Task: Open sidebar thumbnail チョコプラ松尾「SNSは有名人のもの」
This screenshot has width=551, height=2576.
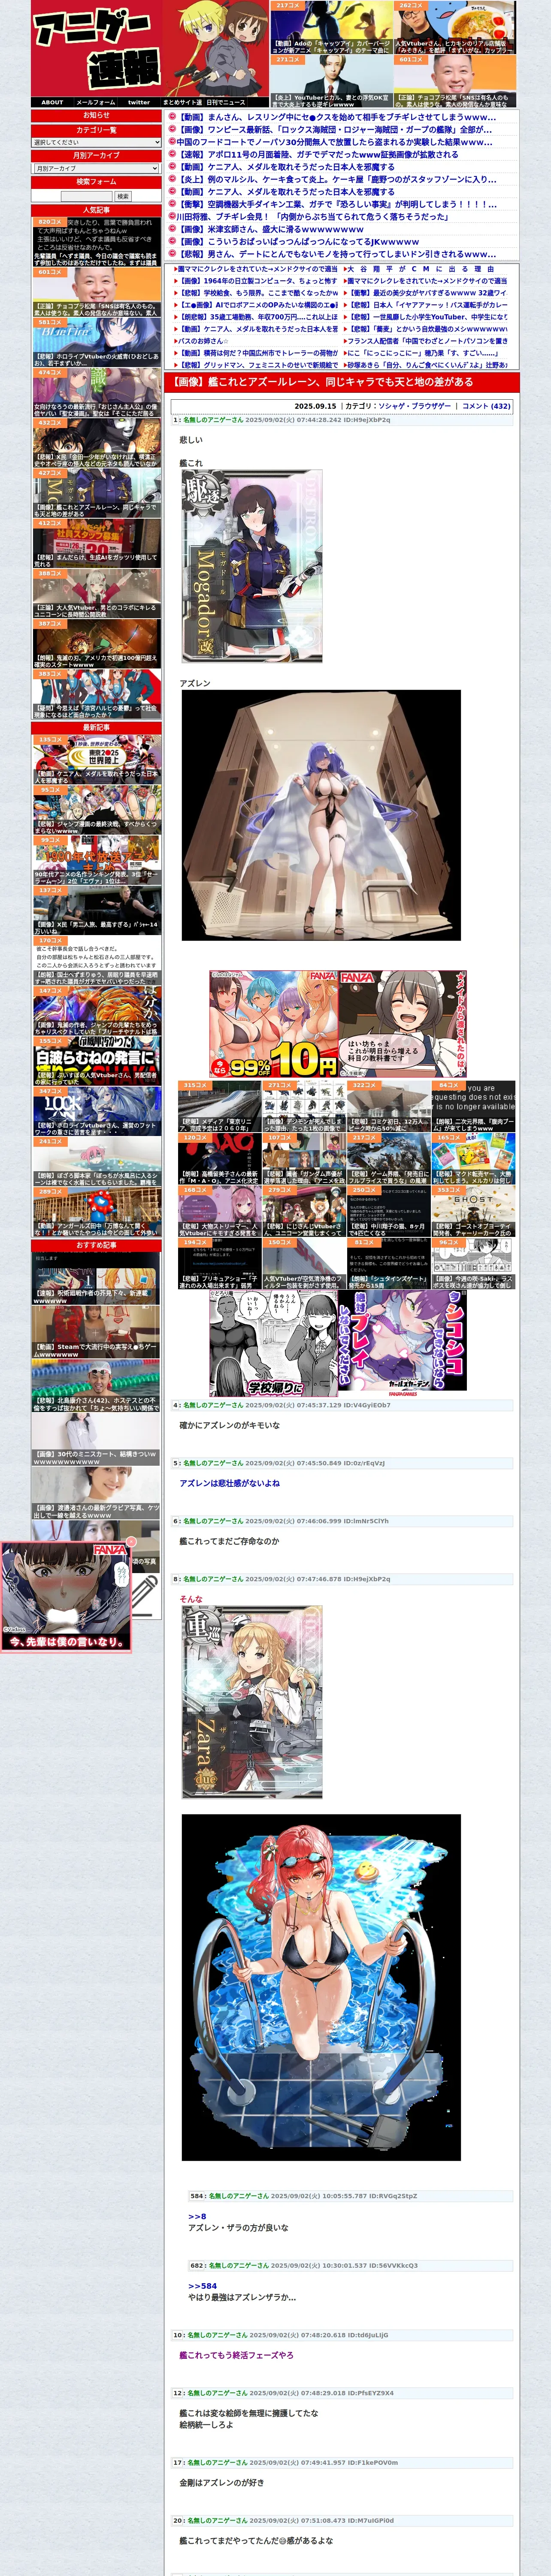Action: pyautogui.click(x=96, y=292)
